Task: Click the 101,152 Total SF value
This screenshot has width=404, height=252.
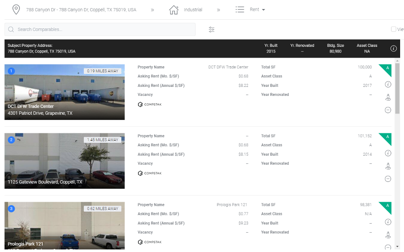Action: point(365,136)
